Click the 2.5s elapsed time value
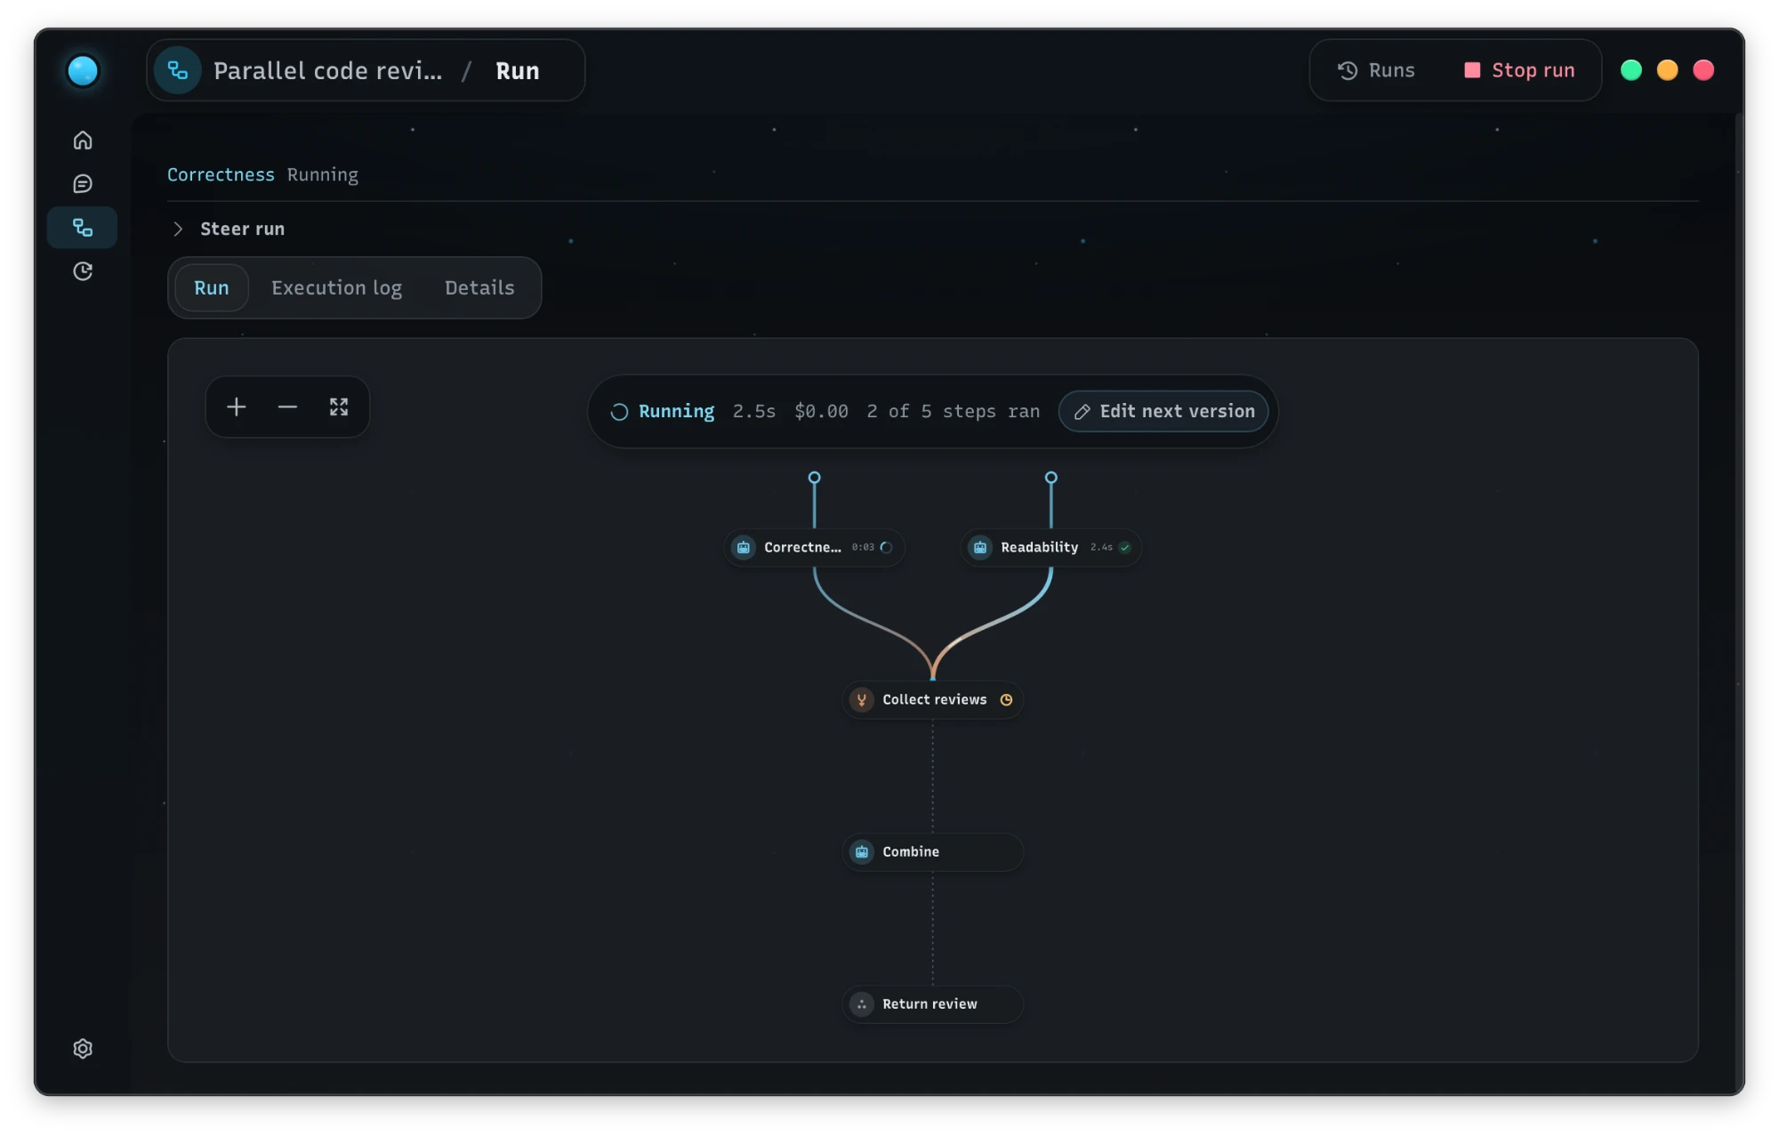Screen dimensions: 1779x1136 tap(754, 412)
